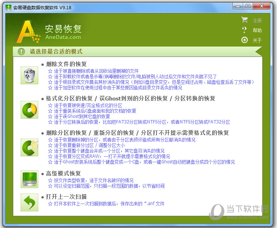
Task: Click line about 整个硬盘合并成一个分区
Action: (109, 151)
